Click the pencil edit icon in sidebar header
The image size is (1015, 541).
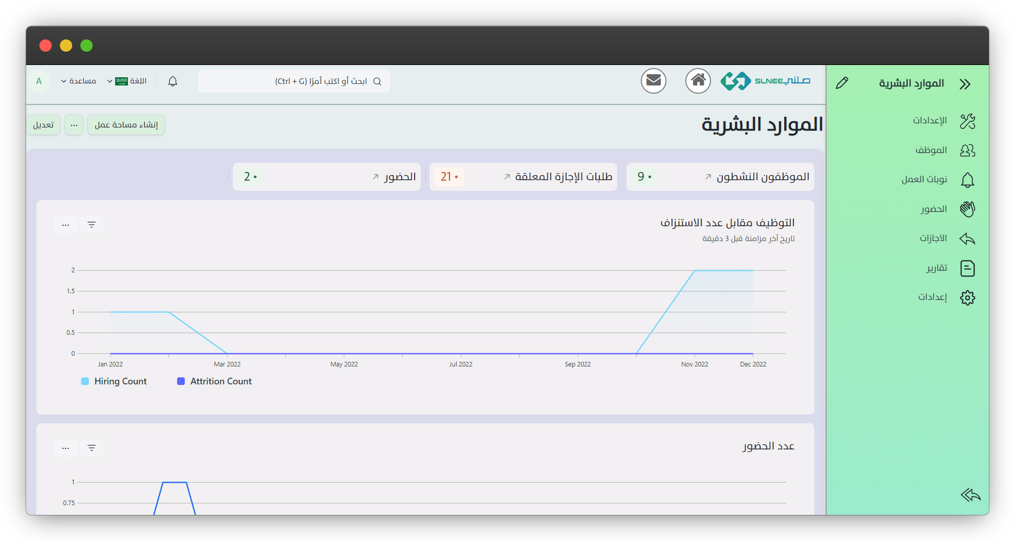(x=842, y=83)
